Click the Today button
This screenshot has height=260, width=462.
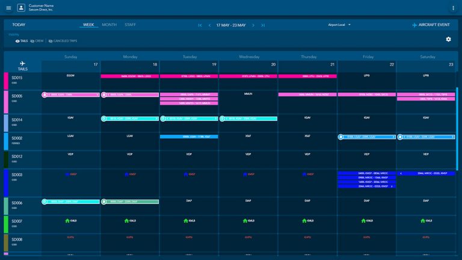(x=19, y=25)
